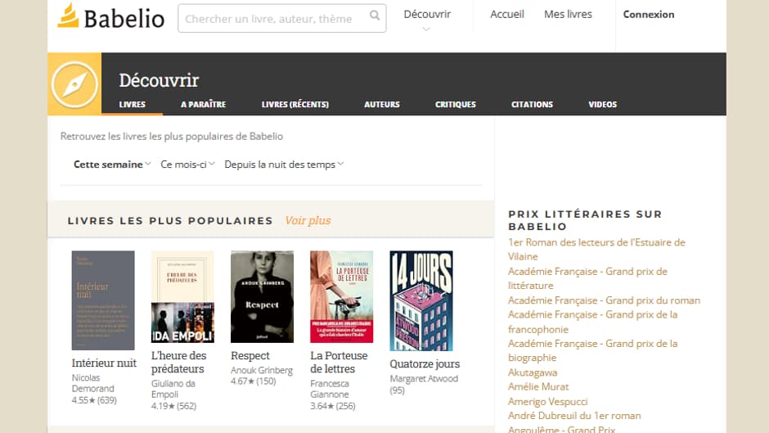Expand Depuis la nuit des temps filter
Viewport: 769px width, 433px height.
coord(284,165)
